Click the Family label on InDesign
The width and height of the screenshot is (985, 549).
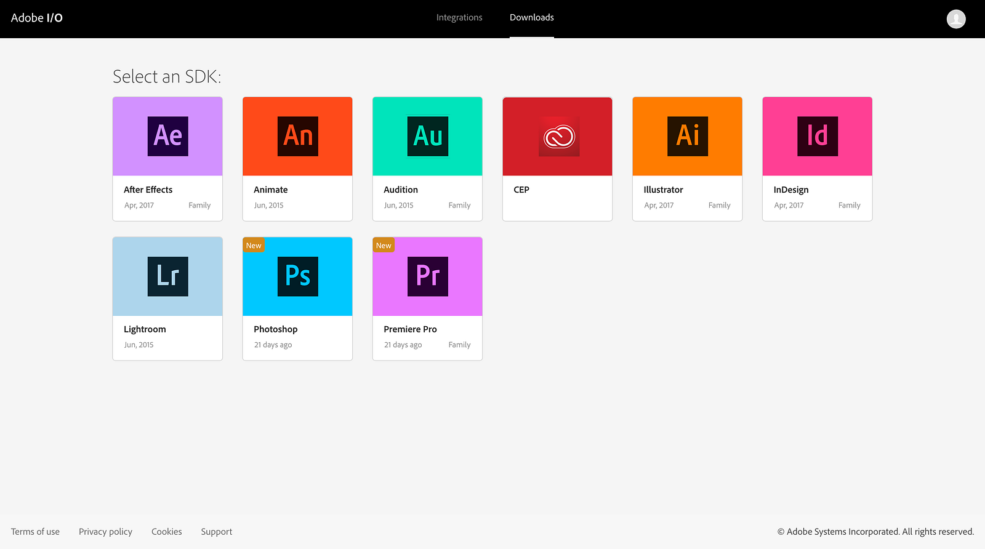click(850, 206)
